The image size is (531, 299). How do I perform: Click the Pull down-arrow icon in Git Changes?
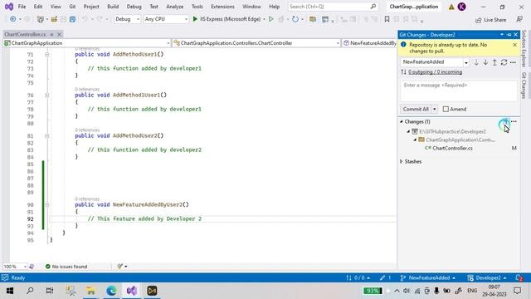click(485, 62)
